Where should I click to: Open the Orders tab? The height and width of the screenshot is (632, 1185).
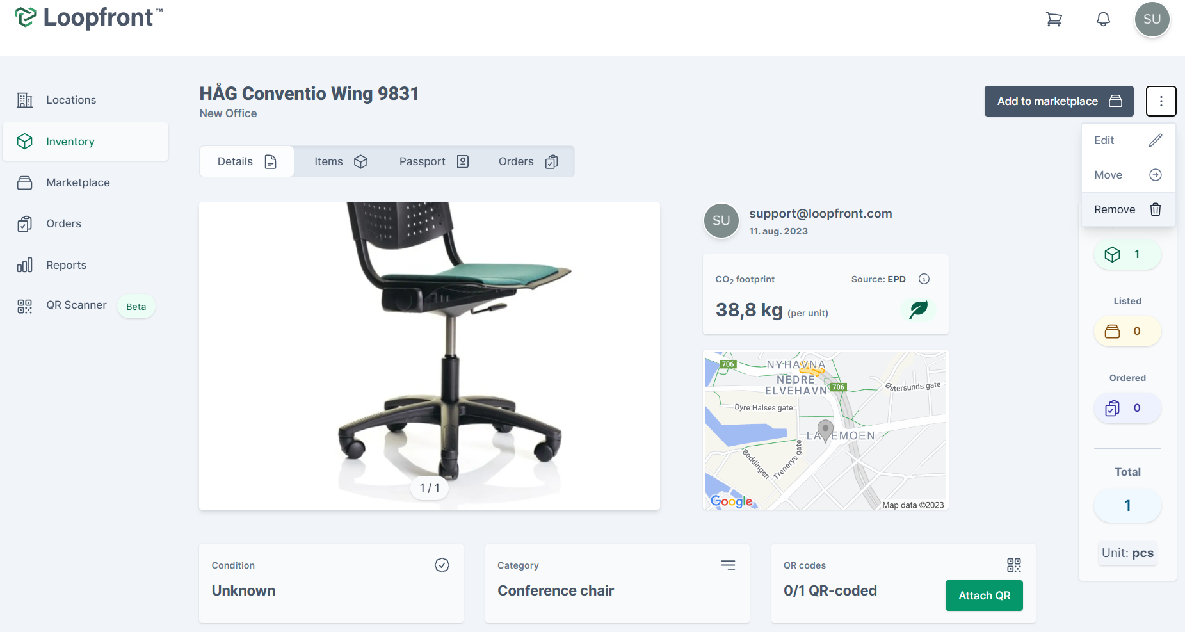pos(528,161)
